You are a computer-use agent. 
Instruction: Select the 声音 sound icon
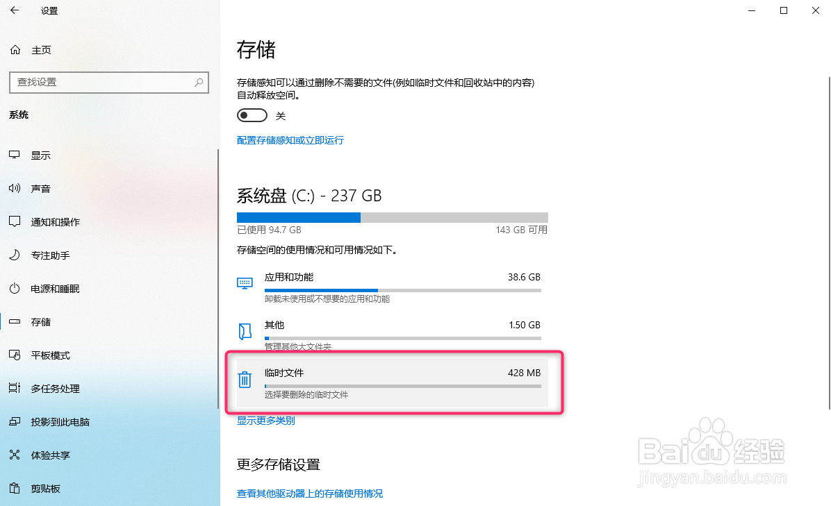tap(15, 189)
